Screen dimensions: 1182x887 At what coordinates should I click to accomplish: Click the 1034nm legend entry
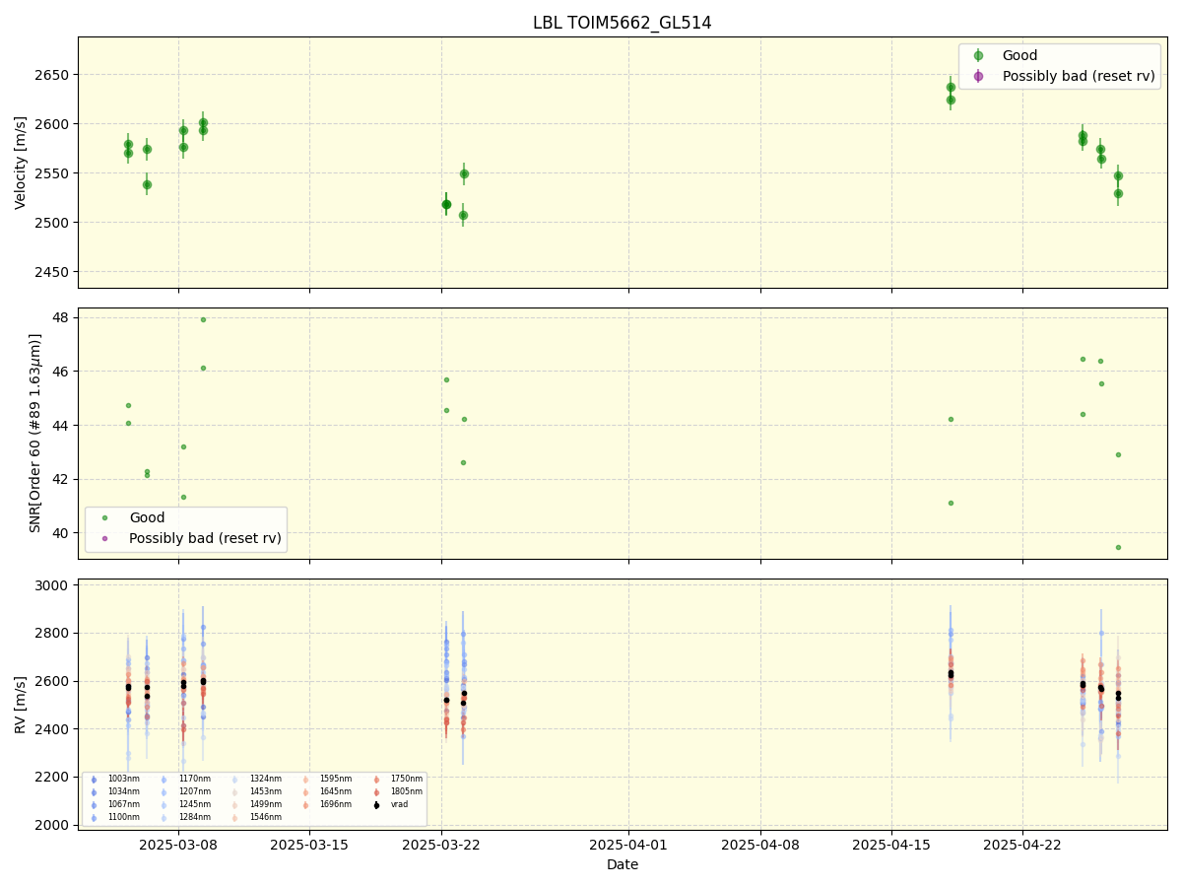(115, 791)
